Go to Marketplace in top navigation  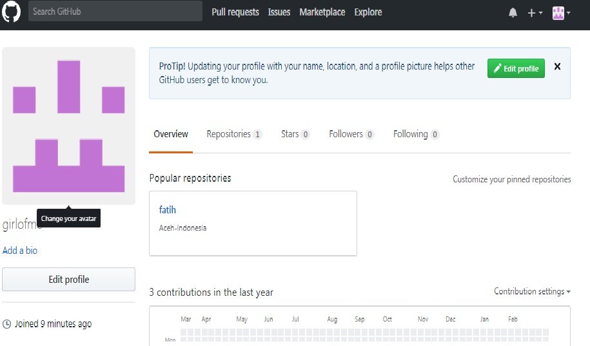(322, 12)
